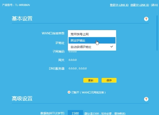Click the 高级设置 heading

point(22,99)
